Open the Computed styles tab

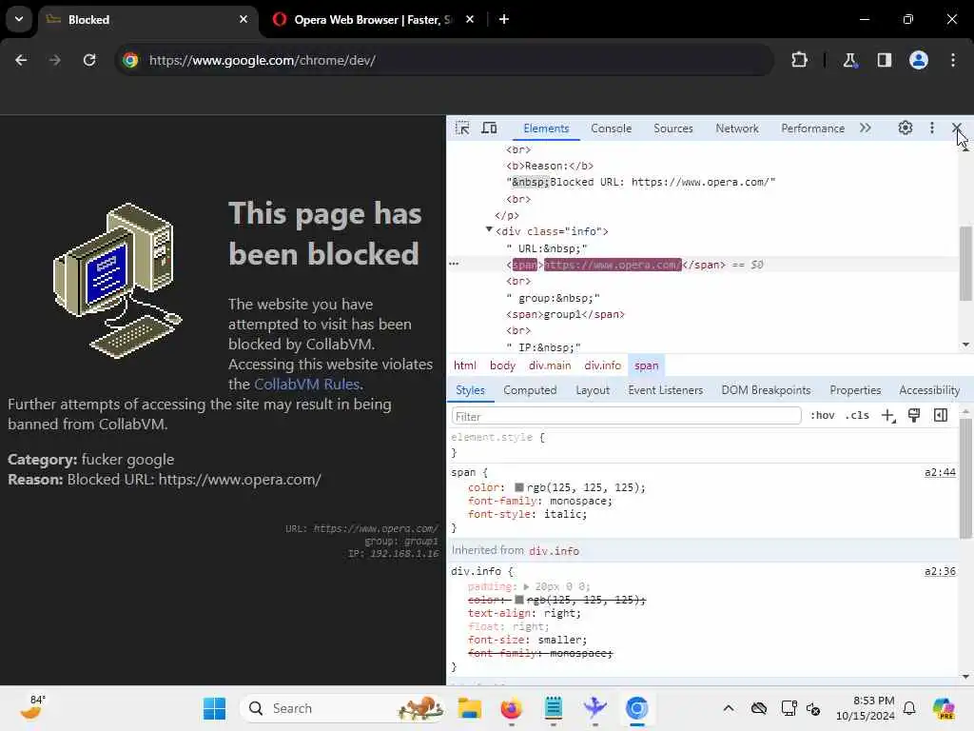click(530, 390)
